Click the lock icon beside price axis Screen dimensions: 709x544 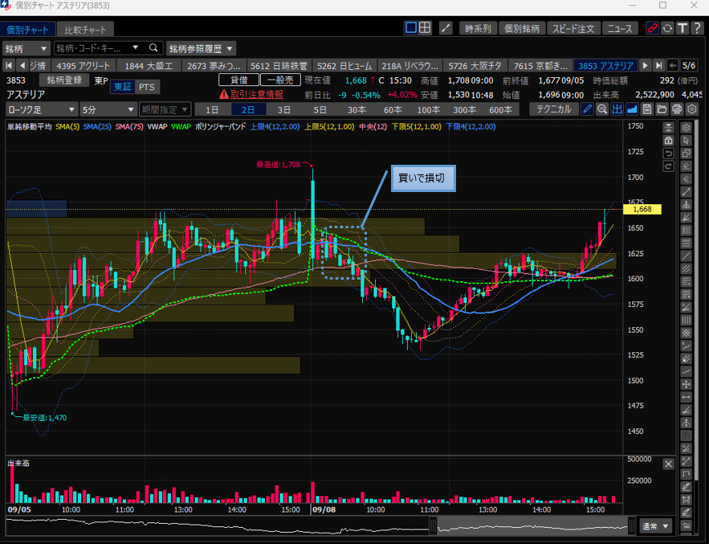pos(668,141)
